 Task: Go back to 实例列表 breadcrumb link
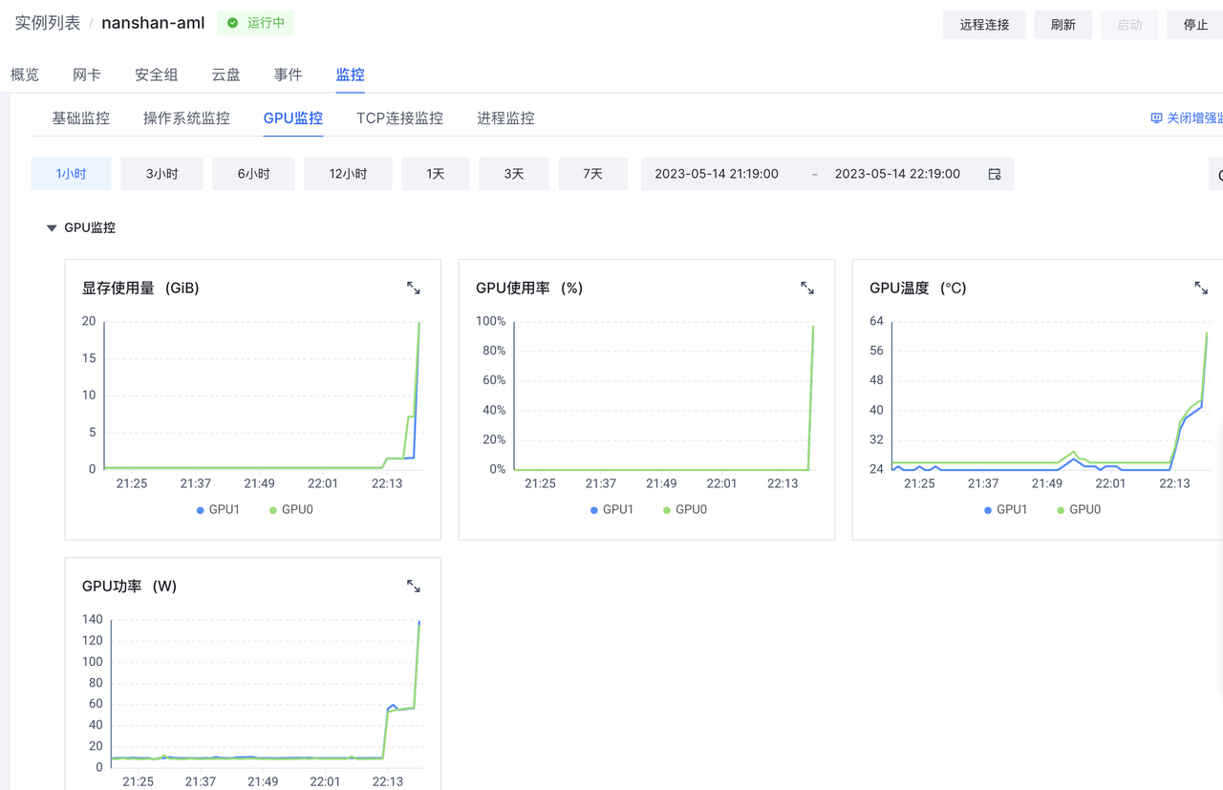coord(48,23)
